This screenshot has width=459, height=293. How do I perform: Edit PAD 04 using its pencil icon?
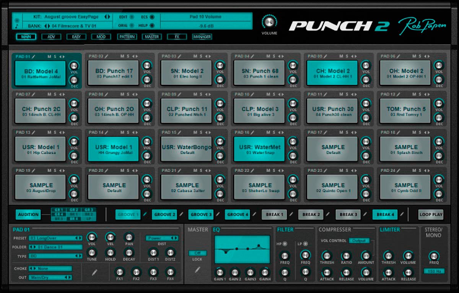pyautogui.click(x=253, y=57)
